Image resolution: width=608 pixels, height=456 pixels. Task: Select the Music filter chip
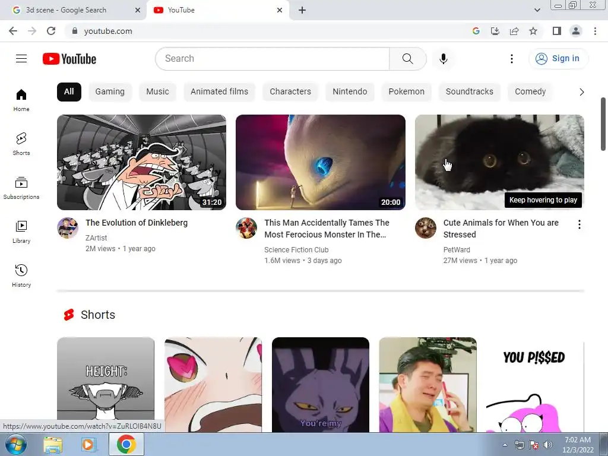pos(157,92)
